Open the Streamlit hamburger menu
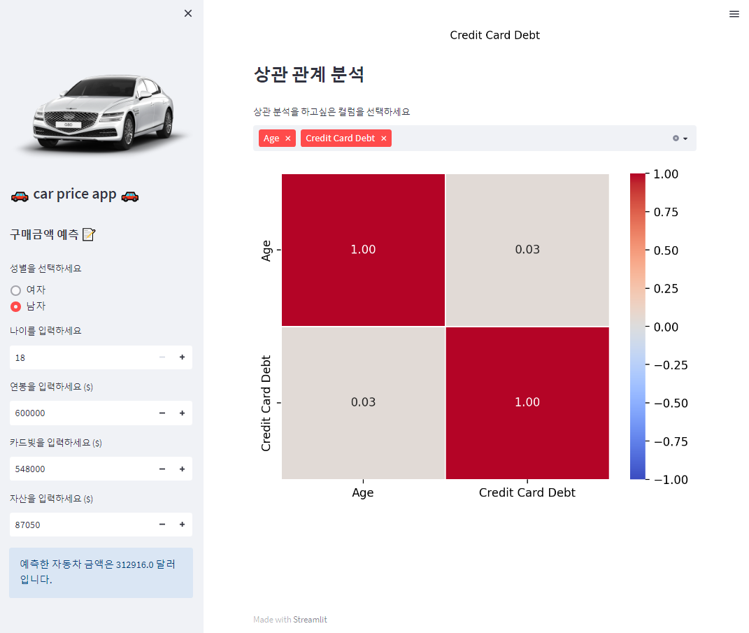 [x=734, y=13]
